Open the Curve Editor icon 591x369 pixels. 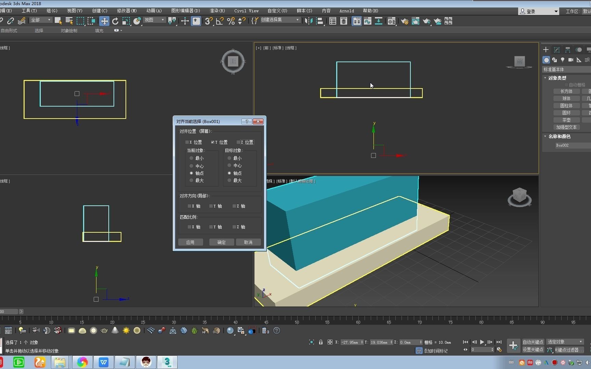coord(368,21)
